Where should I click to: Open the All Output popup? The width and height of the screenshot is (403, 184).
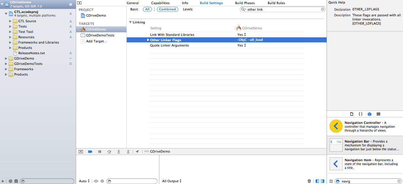pyautogui.click(x=172, y=181)
